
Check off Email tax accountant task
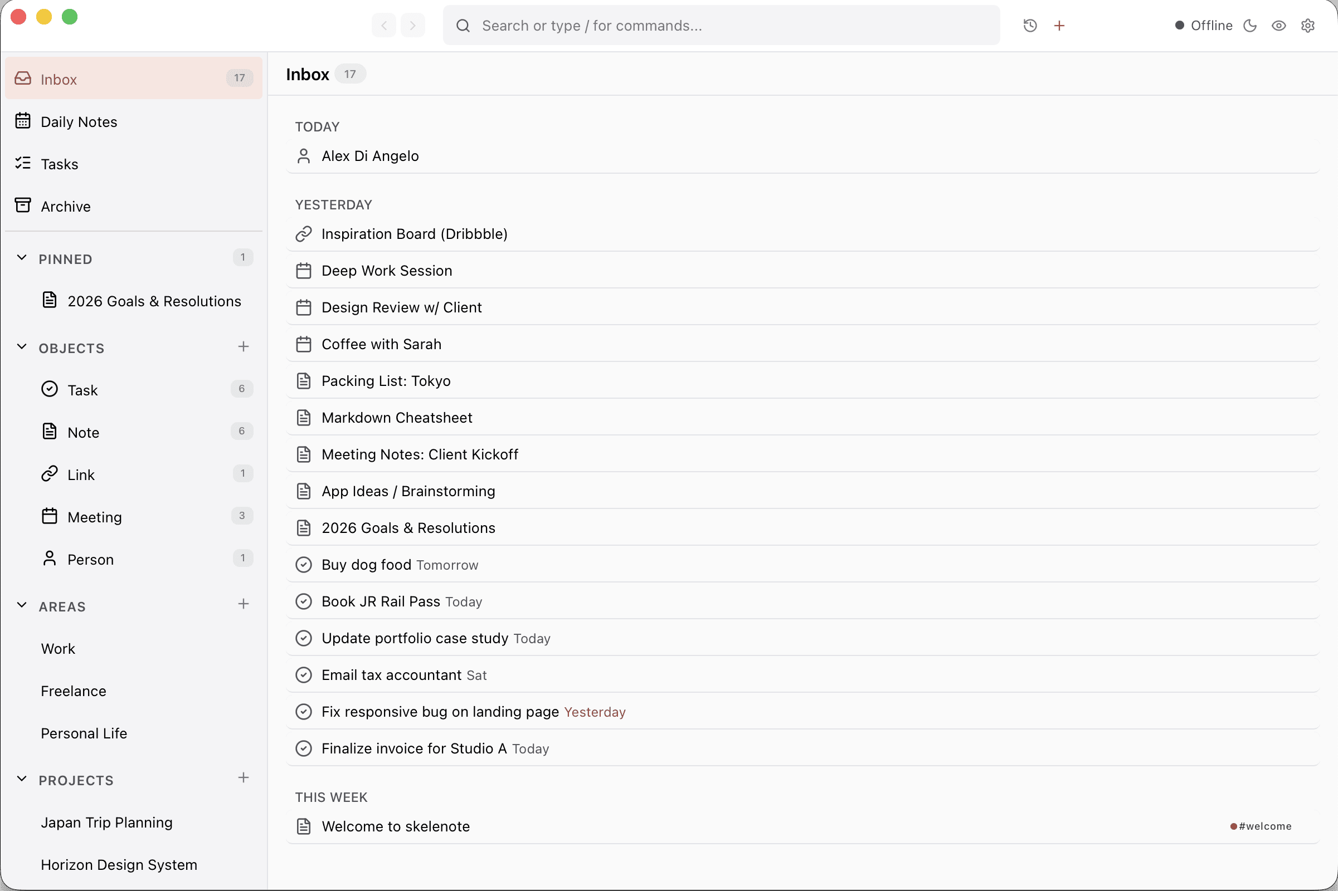(304, 675)
